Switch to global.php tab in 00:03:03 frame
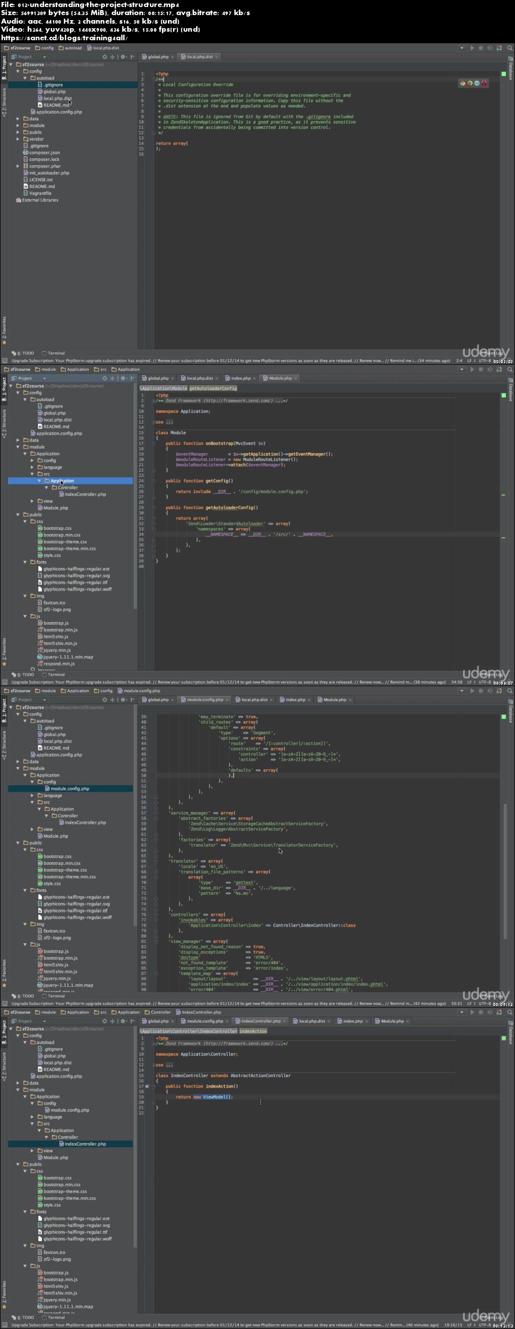Image resolution: width=515 pixels, height=1329 pixels. click(x=158, y=57)
